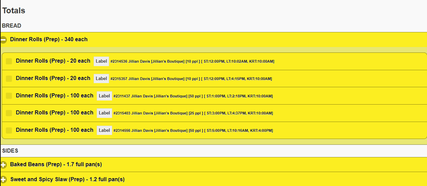Click order details text for #2314556 KRT:4:00PM
Image resolution: width=427 pixels, height=186 pixels.
(x=193, y=131)
